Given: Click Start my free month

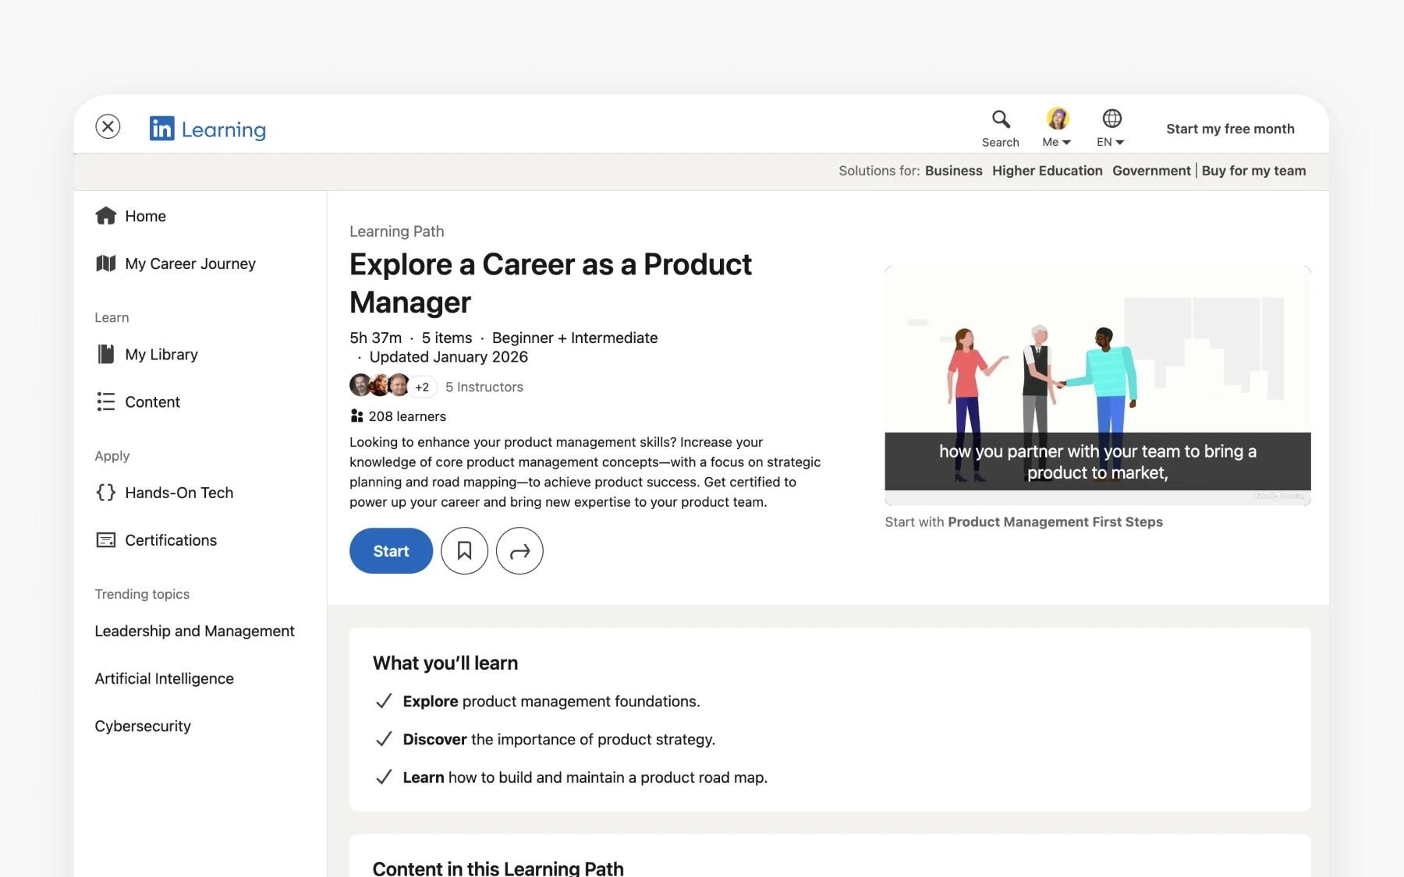Looking at the screenshot, I should (1230, 129).
